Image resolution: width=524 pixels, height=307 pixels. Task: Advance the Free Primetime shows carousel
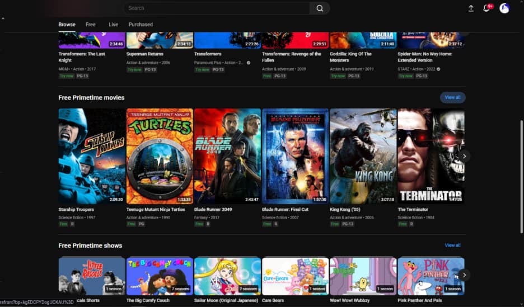coord(464,275)
